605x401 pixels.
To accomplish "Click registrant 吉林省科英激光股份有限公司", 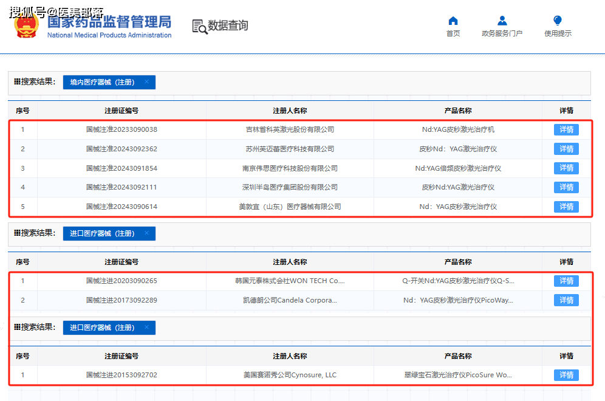I will click(290, 129).
